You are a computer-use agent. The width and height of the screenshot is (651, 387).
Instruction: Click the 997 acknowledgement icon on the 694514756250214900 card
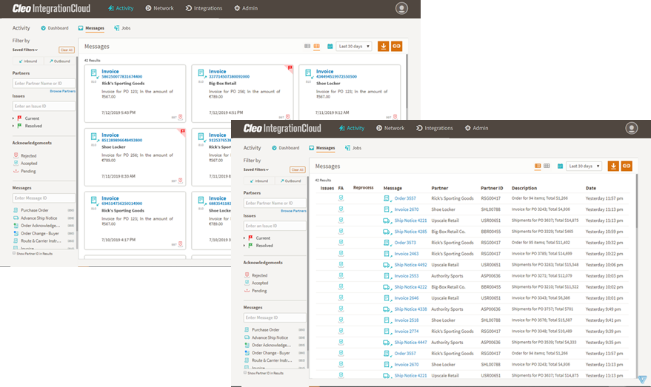point(180,244)
